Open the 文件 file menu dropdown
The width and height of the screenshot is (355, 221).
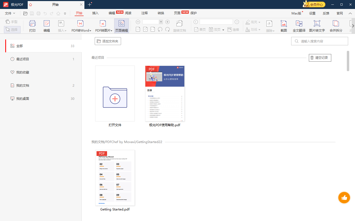coord(10,13)
